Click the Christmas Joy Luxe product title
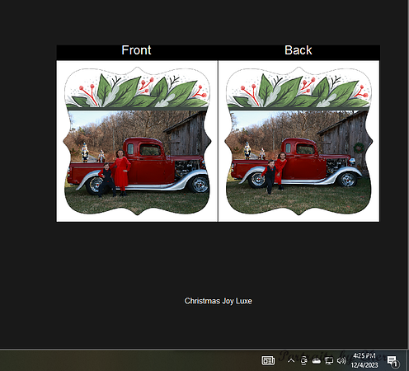 219,301
